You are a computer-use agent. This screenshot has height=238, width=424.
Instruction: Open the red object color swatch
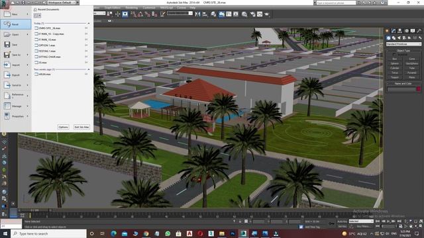pyautogui.click(x=419, y=89)
